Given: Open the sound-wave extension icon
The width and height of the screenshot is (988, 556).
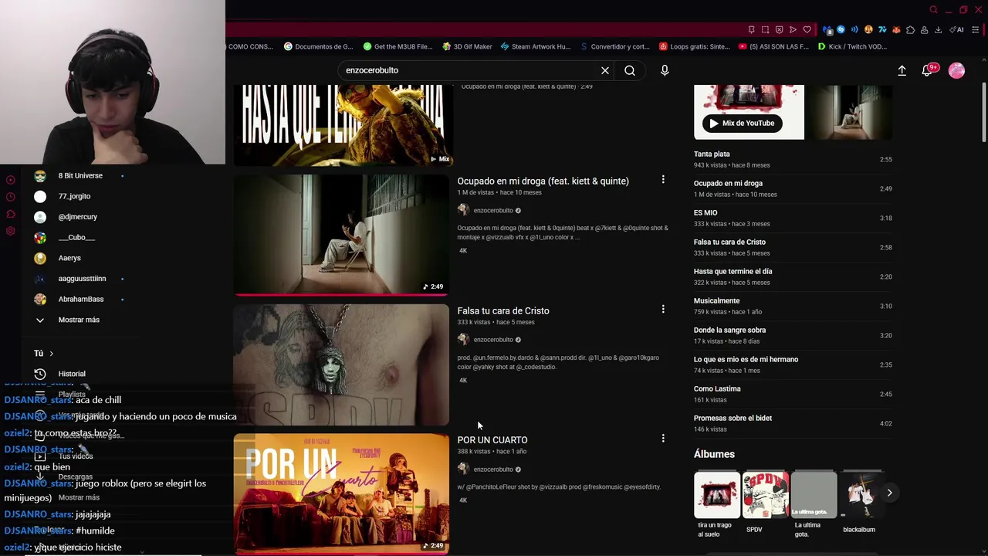Looking at the screenshot, I should pyautogui.click(x=854, y=30).
